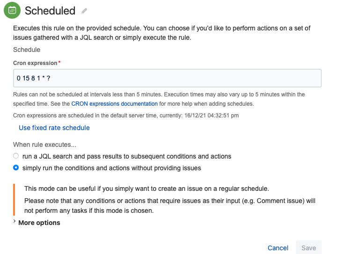Click the Cron expression field label
The width and height of the screenshot is (340, 254).
[x=35, y=63]
